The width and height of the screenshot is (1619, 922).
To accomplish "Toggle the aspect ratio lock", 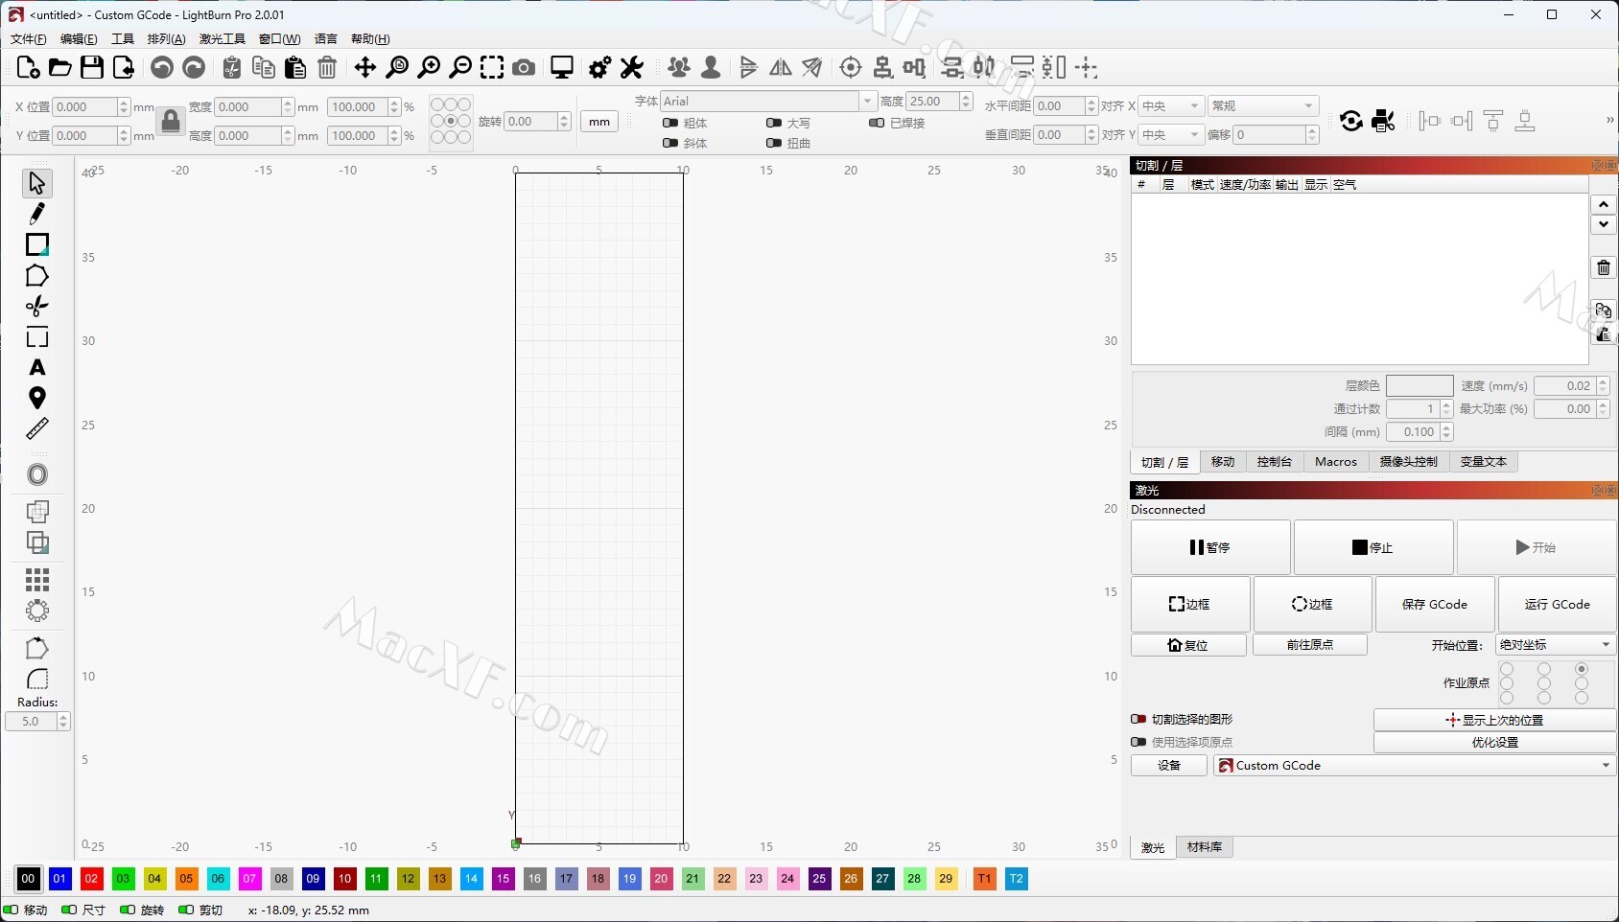I will [x=171, y=121].
